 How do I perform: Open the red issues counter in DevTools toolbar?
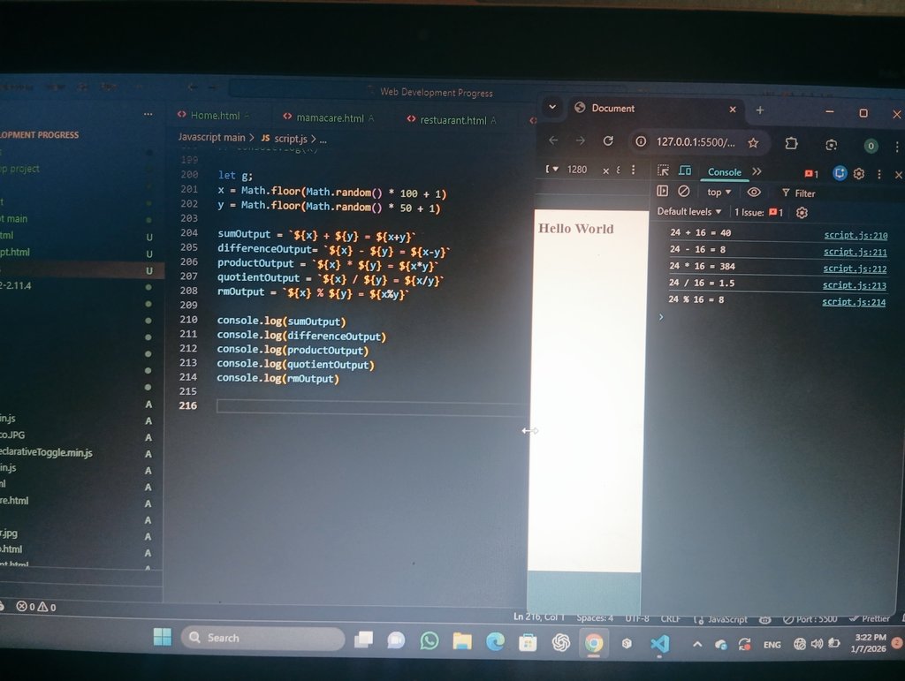click(811, 174)
